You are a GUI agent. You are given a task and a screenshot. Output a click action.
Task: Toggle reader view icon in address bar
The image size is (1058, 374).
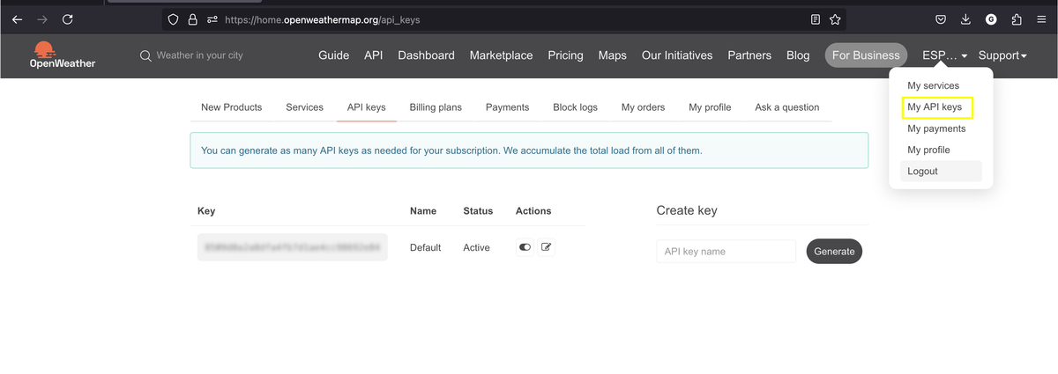point(816,18)
